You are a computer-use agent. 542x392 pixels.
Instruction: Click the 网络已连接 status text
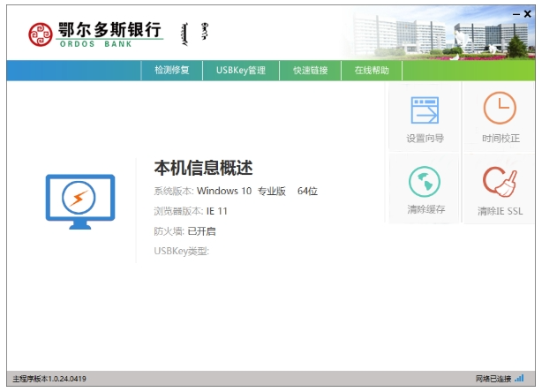click(x=493, y=379)
